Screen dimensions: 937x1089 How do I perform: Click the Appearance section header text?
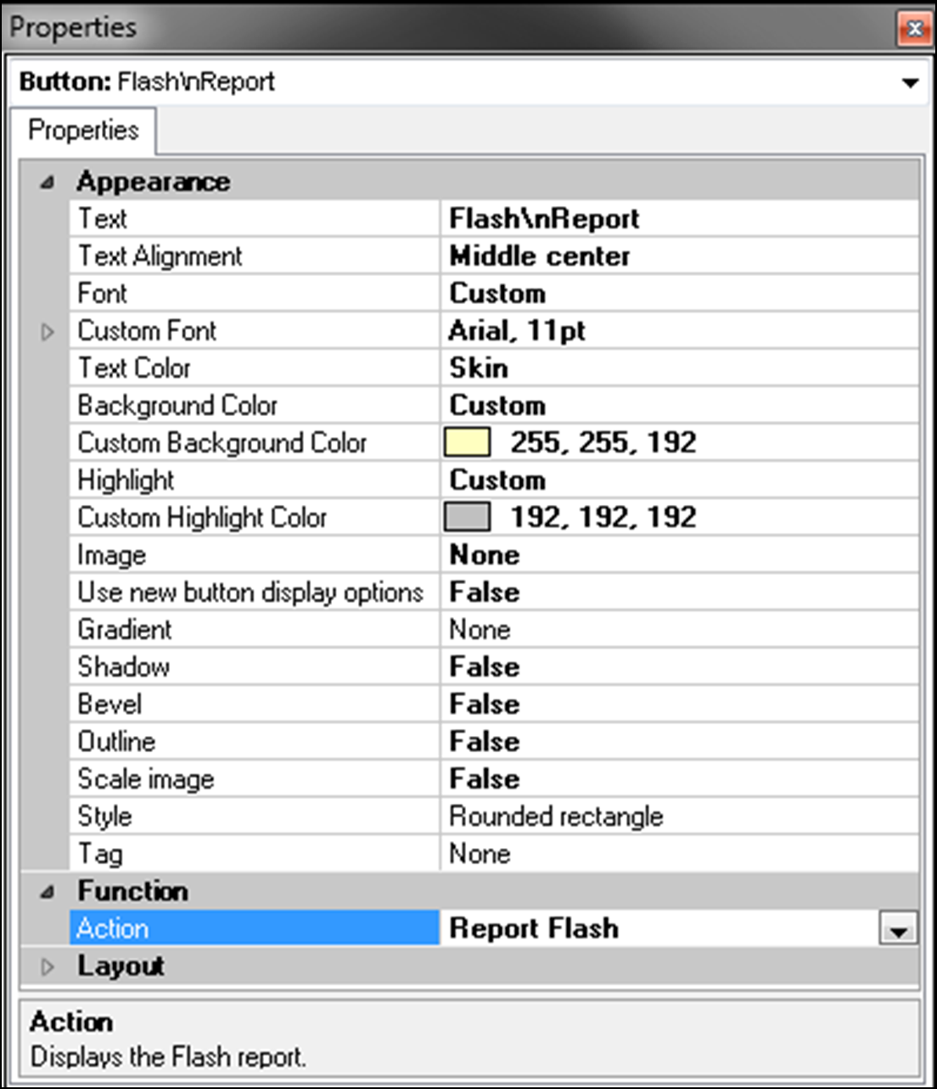[x=154, y=182]
